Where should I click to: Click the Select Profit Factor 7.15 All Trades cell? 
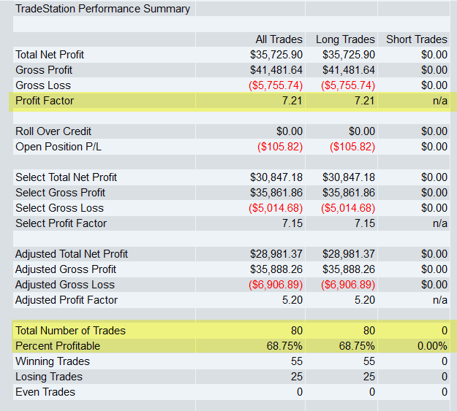point(292,223)
